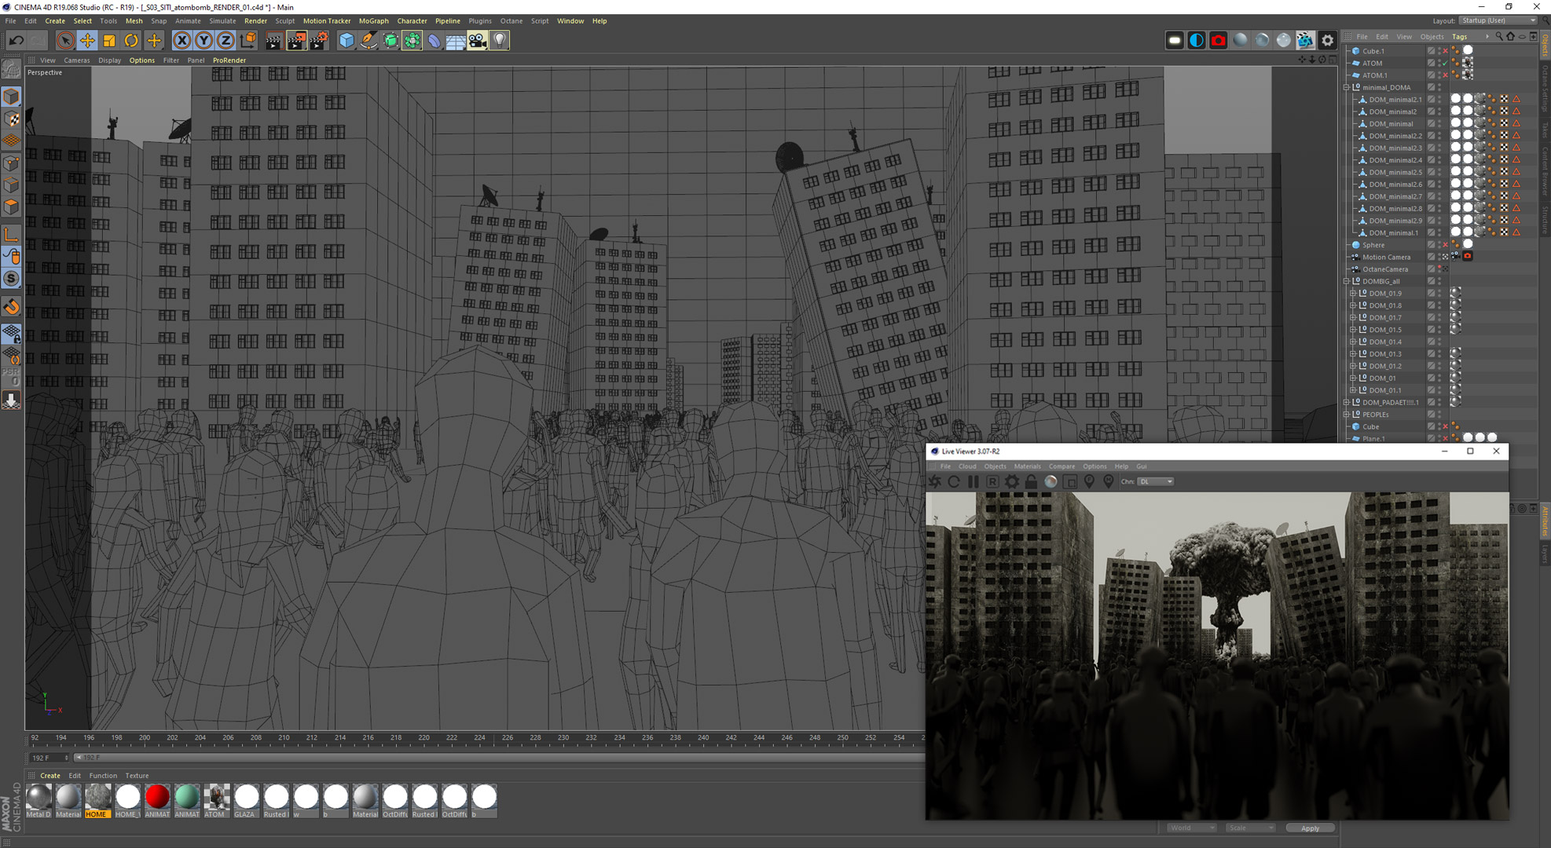
Task: Open Live Viewer settings gear
Action: click(x=1012, y=481)
